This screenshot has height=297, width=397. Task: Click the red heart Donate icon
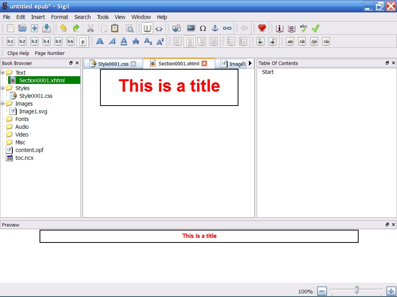[262, 28]
